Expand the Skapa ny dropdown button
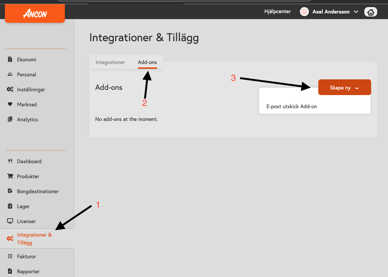This screenshot has width=388, height=277. (x=344, y=88)
